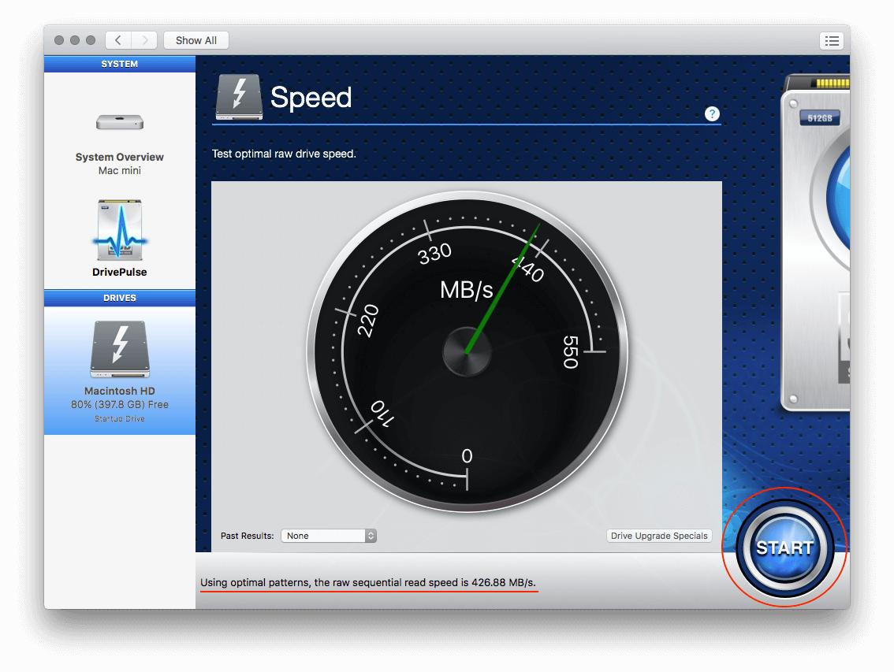Click the Speed lightning drive header icon
The height and width of the screenshot is (672, 894).
click(239, 96)
